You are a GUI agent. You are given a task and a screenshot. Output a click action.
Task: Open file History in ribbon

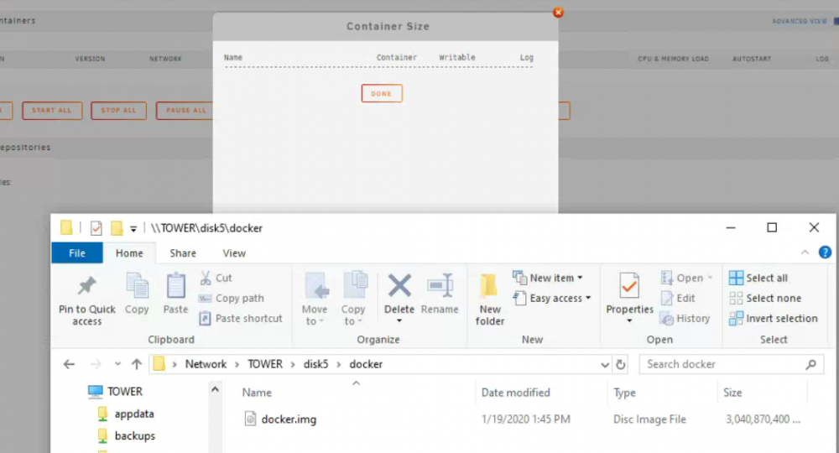[x=685, y=319]
